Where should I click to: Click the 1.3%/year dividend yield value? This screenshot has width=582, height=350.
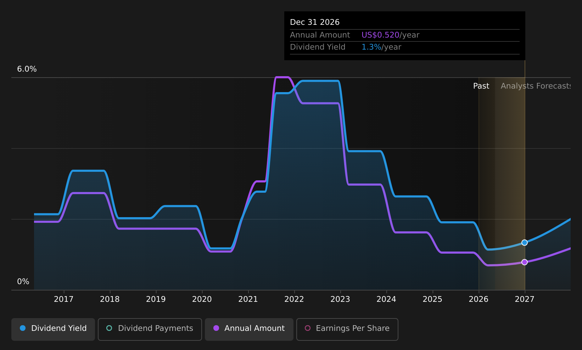[381, 47]
